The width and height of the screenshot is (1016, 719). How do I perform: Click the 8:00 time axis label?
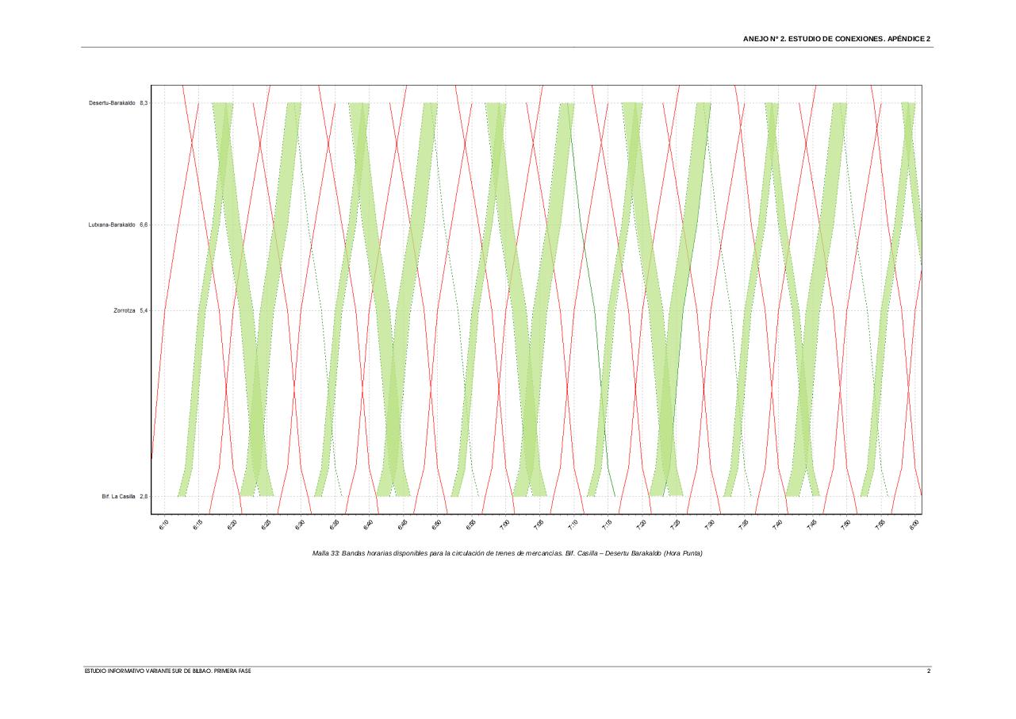pyautogui.click(x=914, y=525)
